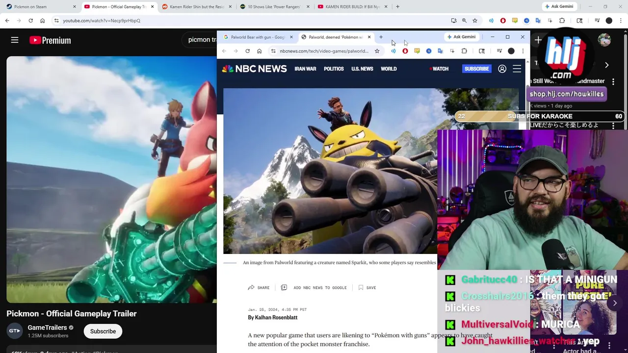Close the Pickmon Official Gameplay tab
Viewport: 628px width, 353px height.
point(152,7)
